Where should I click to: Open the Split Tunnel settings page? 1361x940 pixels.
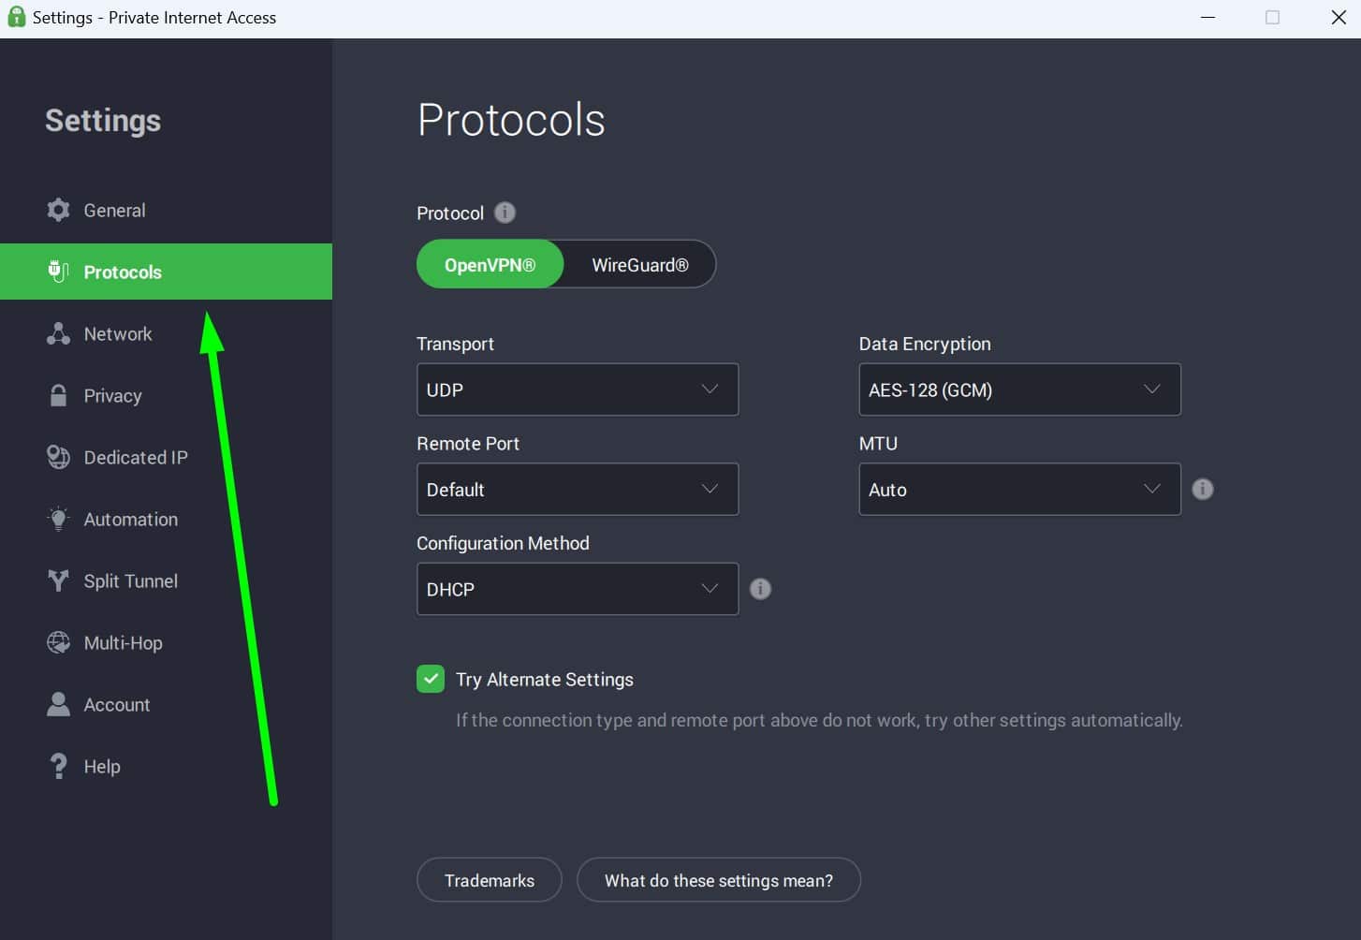pos(166,580)
